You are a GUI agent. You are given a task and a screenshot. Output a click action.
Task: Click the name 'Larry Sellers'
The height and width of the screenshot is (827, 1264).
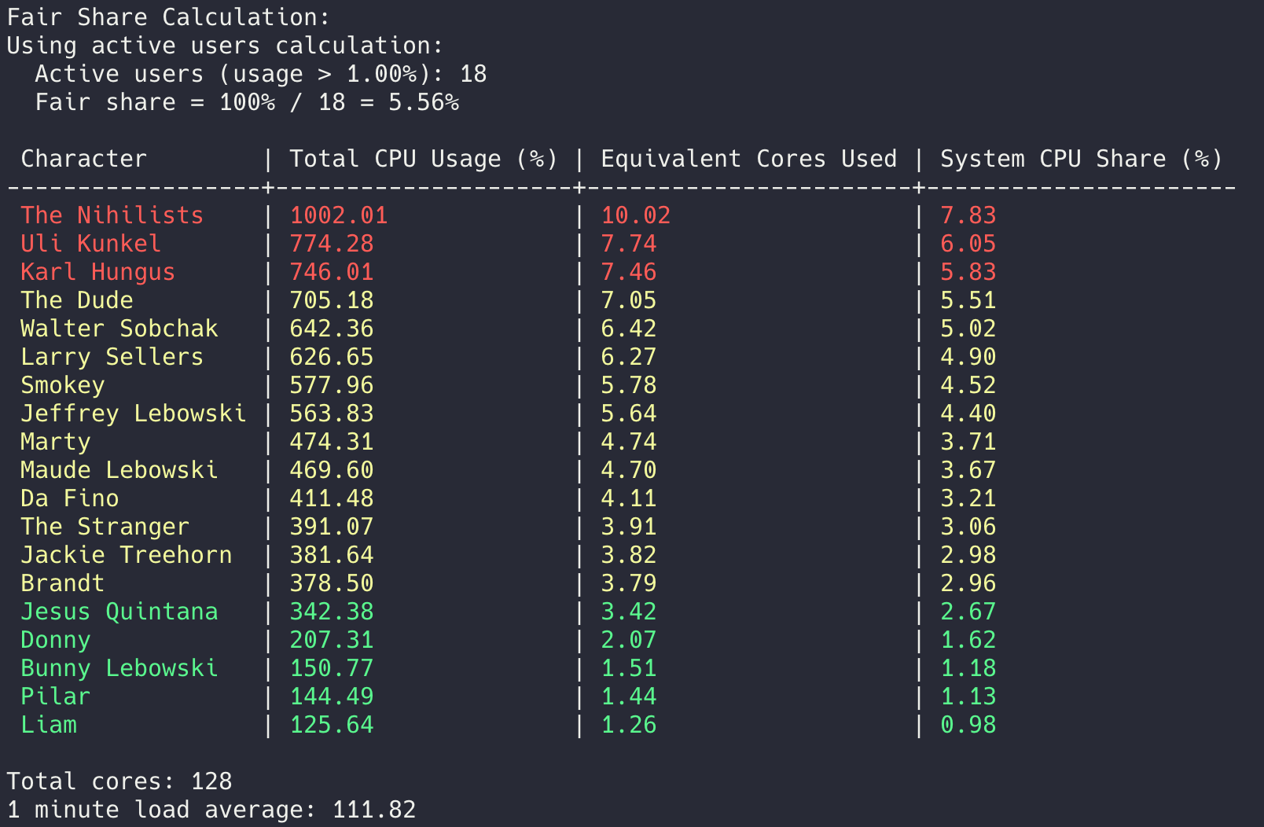112,357
